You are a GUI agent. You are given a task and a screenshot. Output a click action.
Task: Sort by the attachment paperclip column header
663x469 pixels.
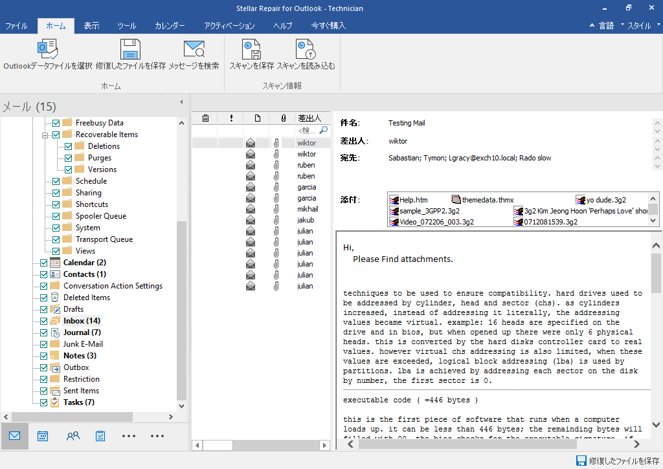pyautogui.click(x=284, y=118)
